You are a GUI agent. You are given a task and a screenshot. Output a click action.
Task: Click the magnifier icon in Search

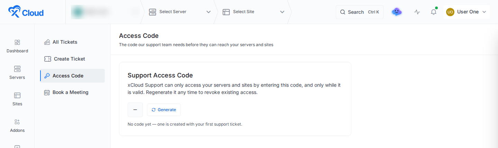(343, 12)
